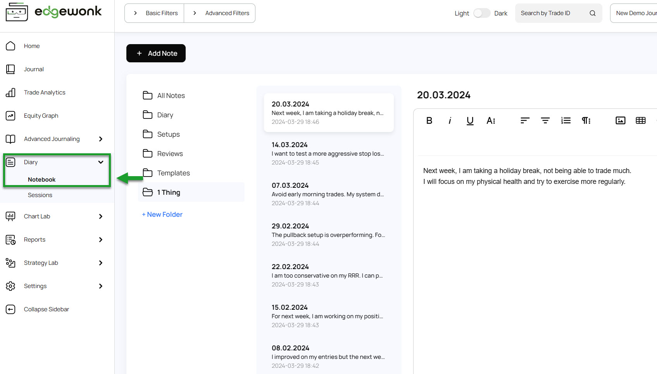Create a folder via New Folder link
The width and height of the screenshot is (657, 374).
[x=162, y=214]
